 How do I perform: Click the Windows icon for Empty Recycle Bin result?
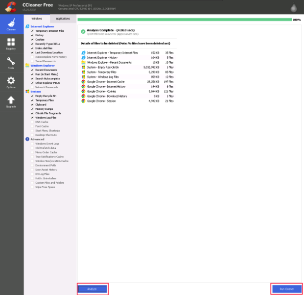[83, 67]
